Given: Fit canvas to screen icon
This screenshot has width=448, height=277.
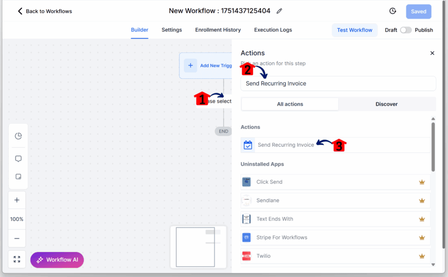Looking at the screenshot, I should (17, 259).
